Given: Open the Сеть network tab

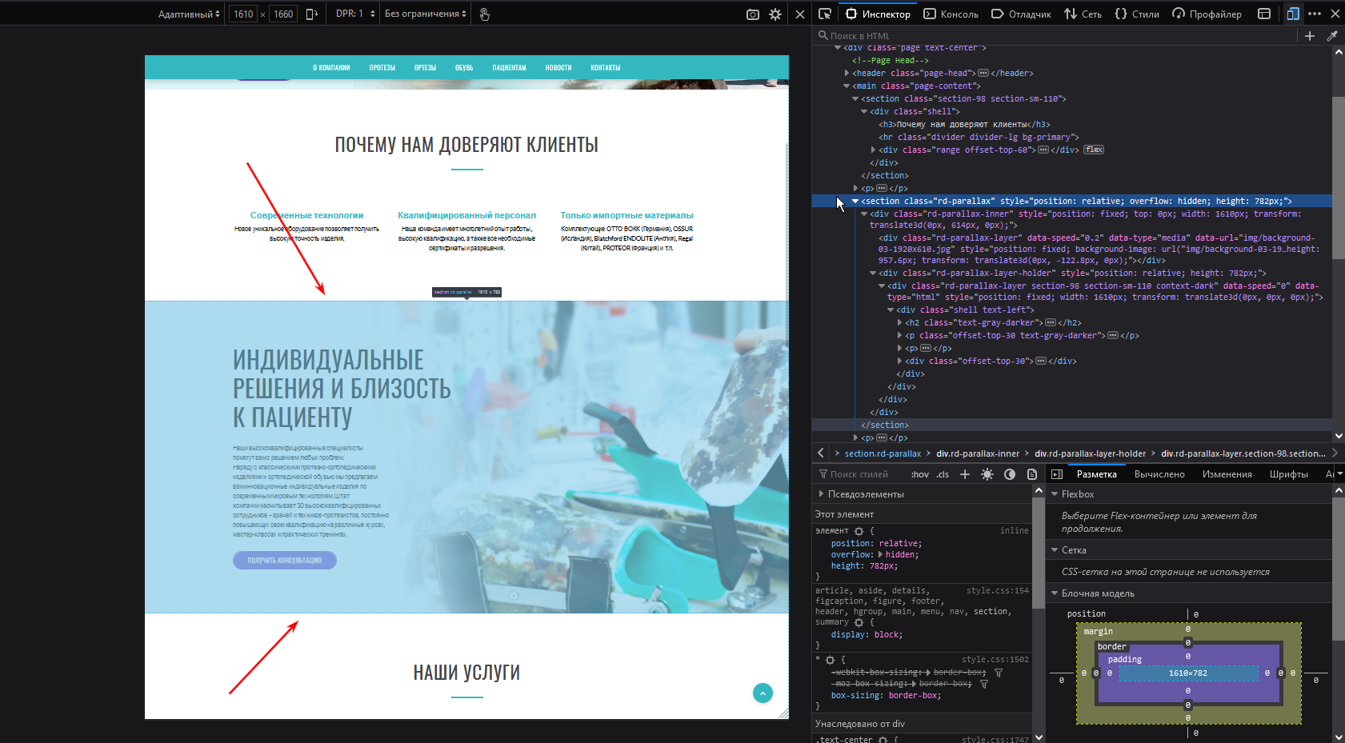Looking at the screenshot, I should pos(1083,14).
